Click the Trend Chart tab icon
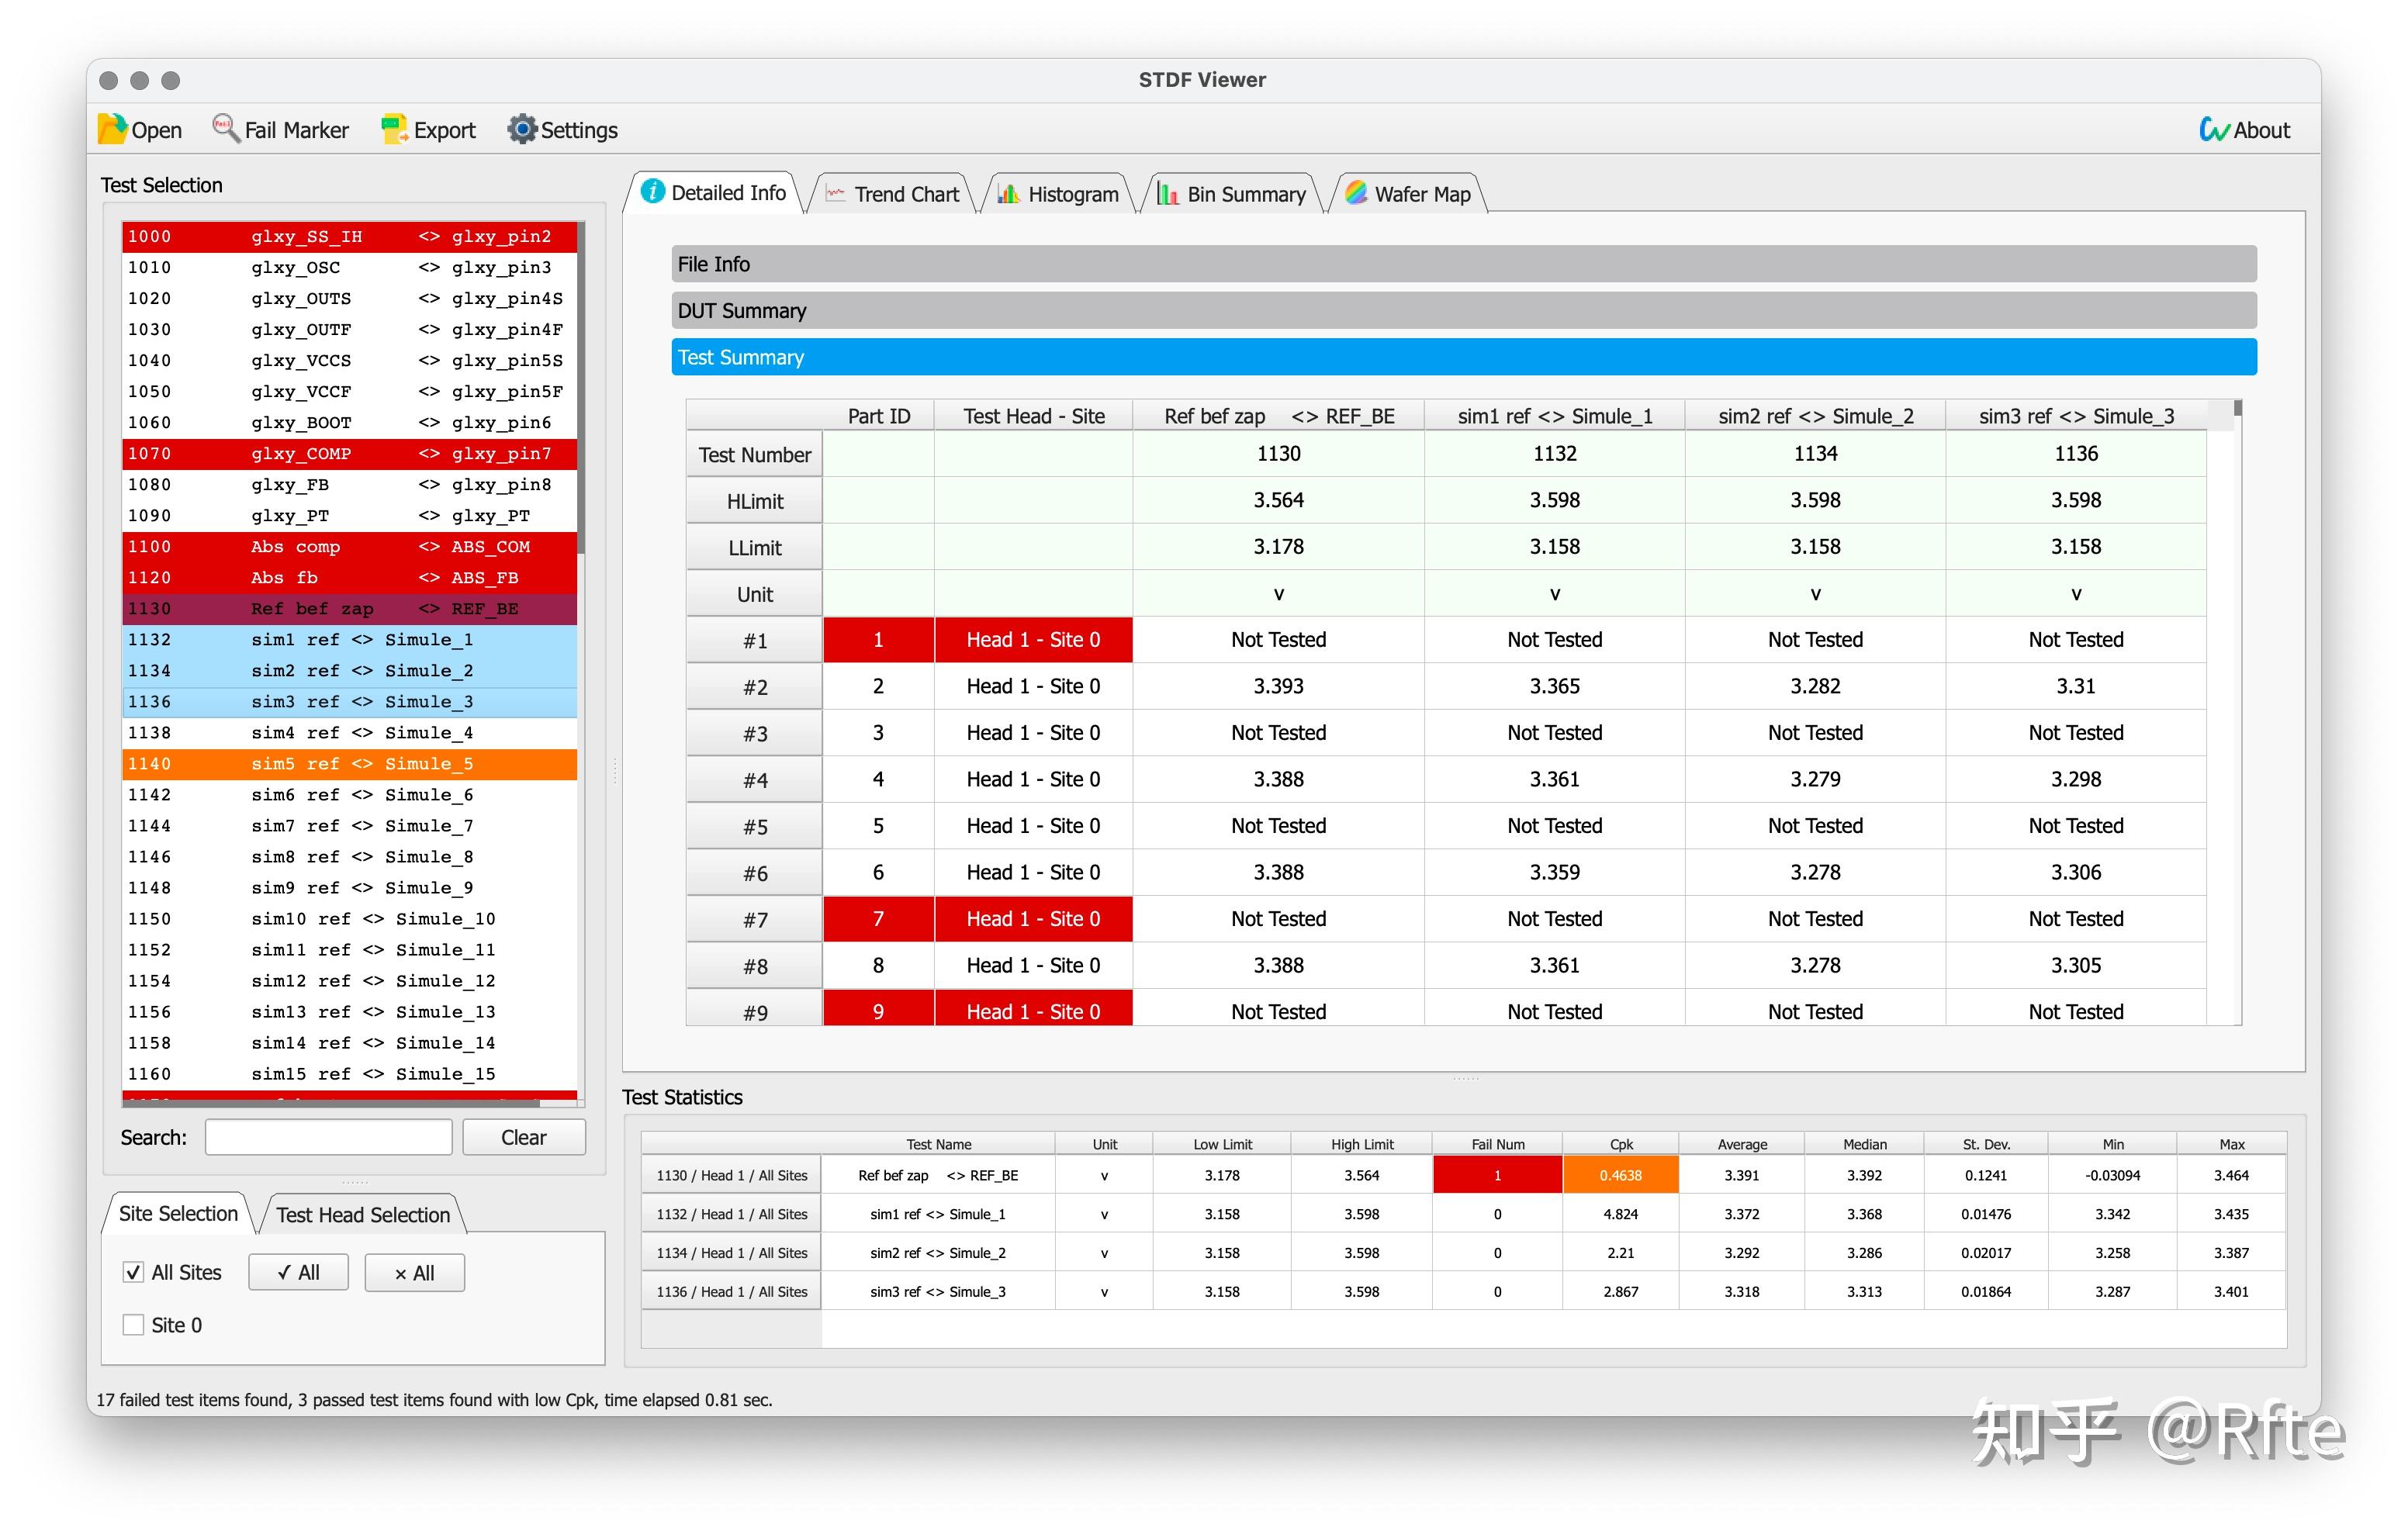 pos(835,194)
